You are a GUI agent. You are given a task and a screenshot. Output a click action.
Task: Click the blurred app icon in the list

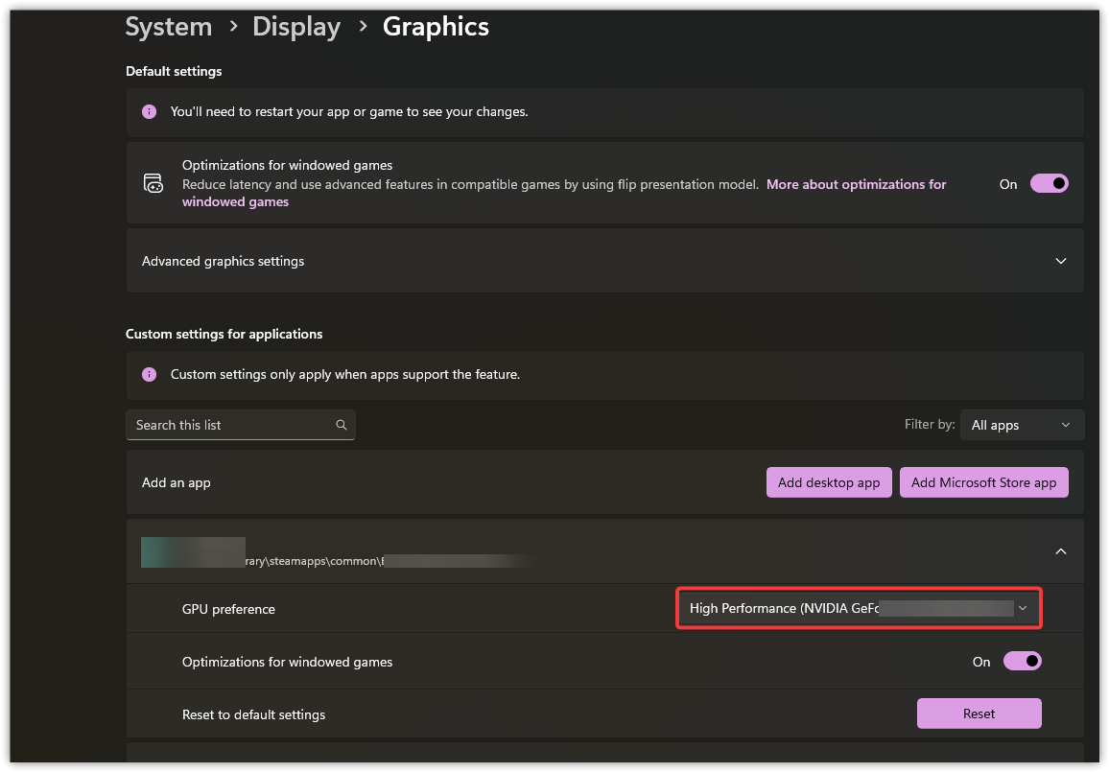193,552
